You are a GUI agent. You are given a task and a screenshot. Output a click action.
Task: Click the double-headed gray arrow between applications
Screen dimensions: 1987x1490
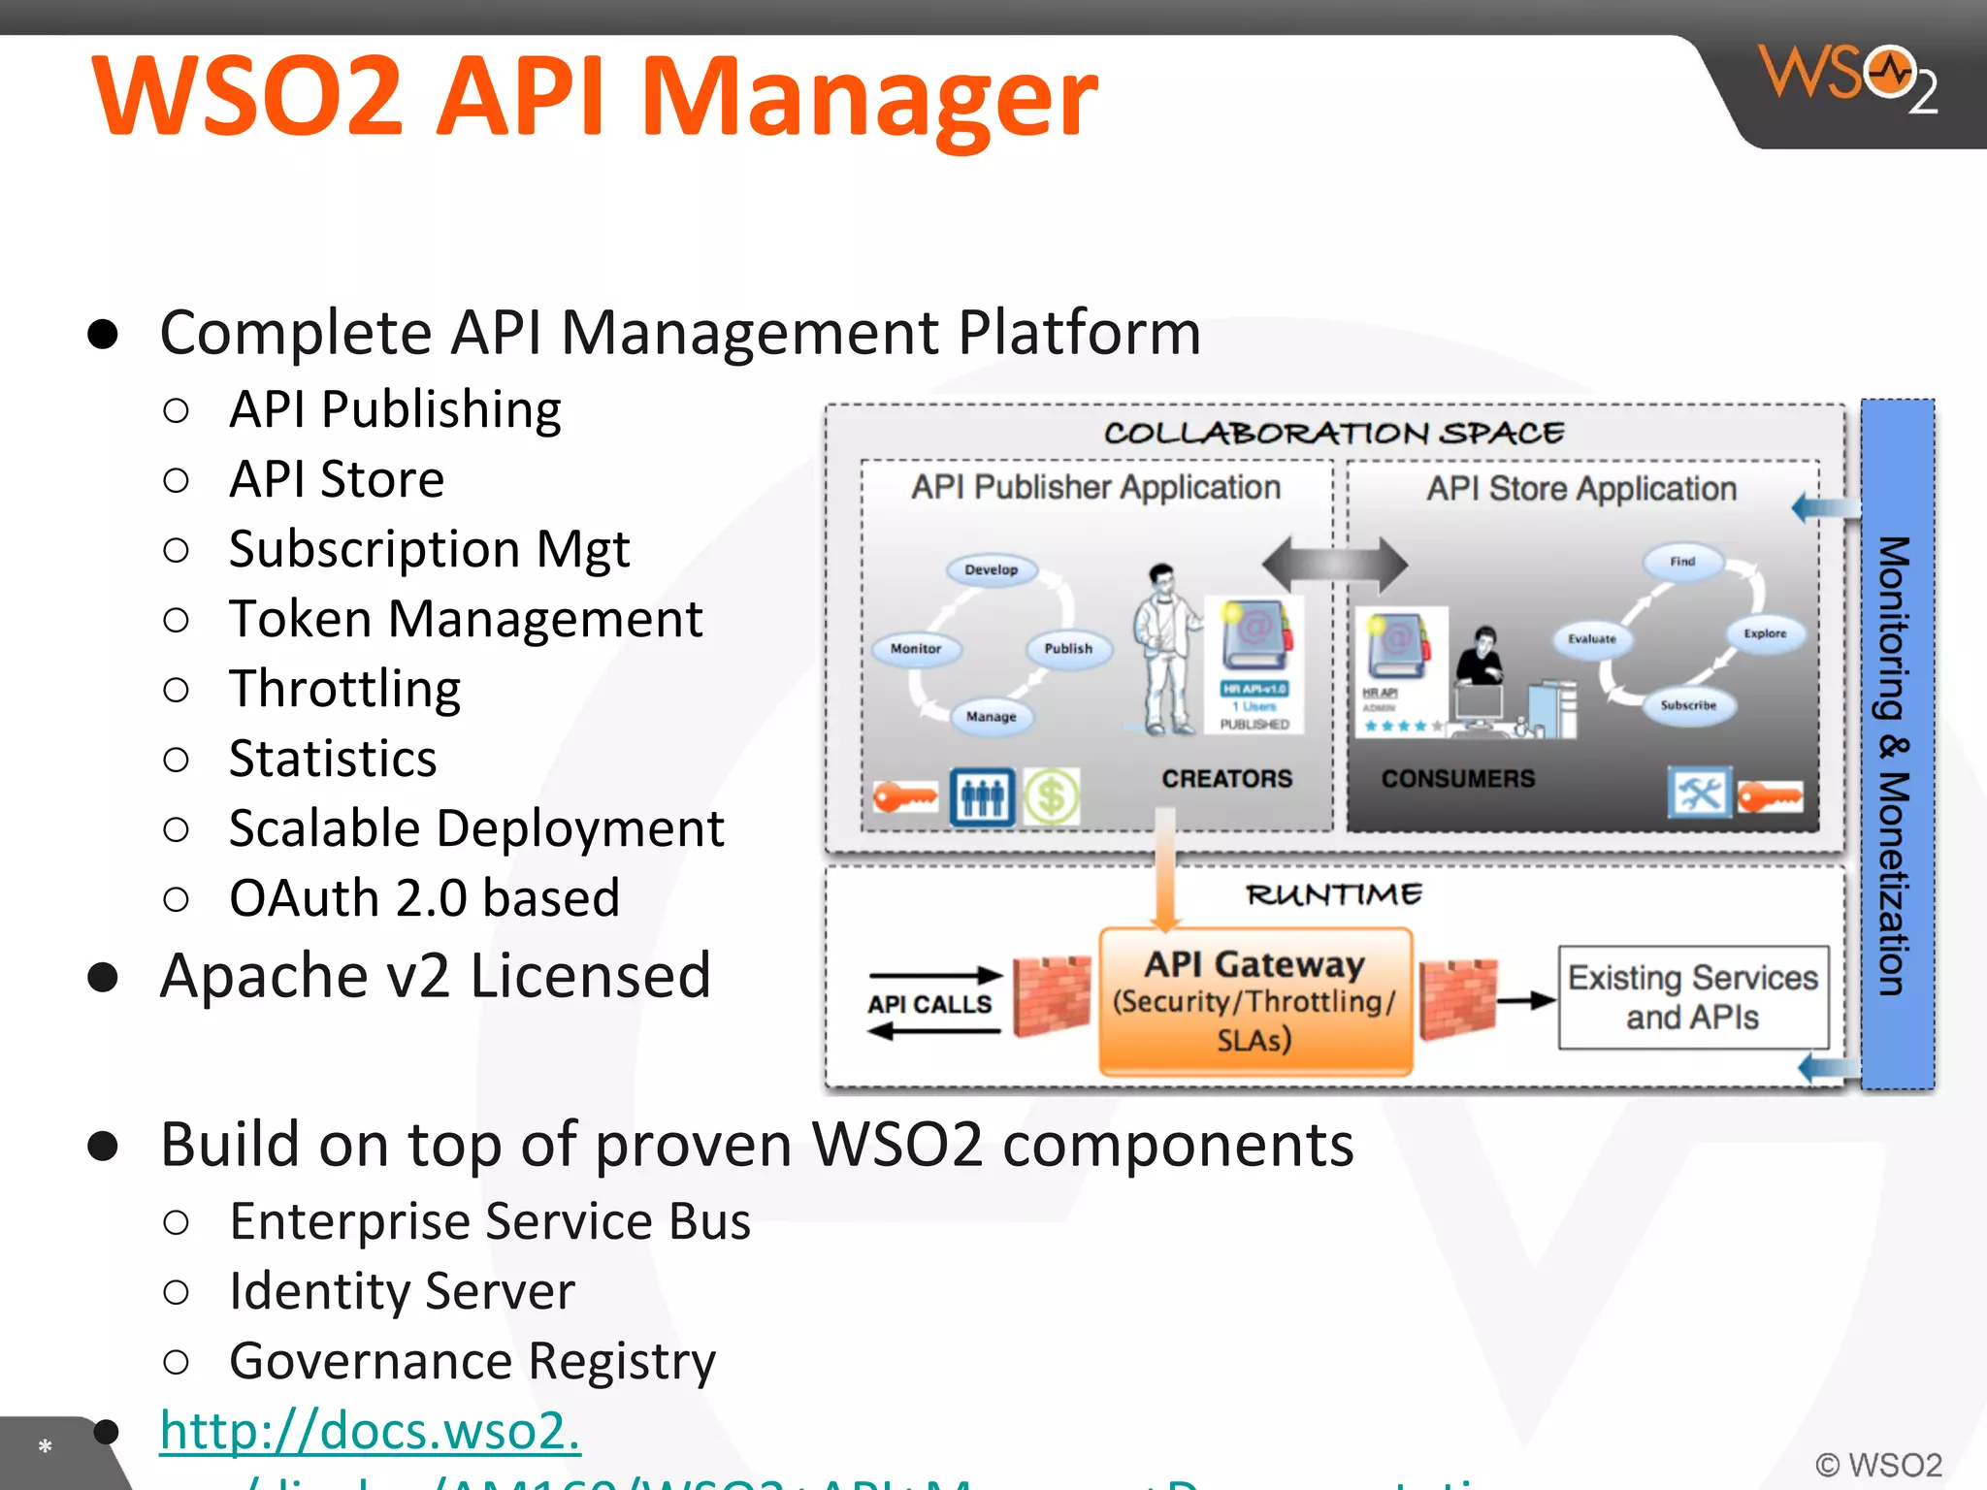coord(1335,564)
